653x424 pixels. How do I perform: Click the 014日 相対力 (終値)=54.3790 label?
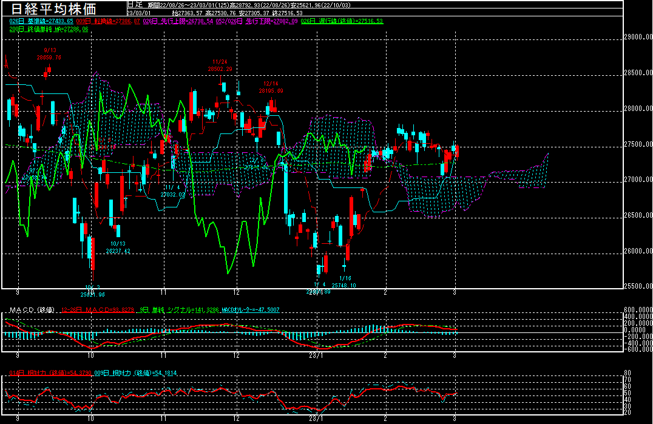click(x=50, y=373)
